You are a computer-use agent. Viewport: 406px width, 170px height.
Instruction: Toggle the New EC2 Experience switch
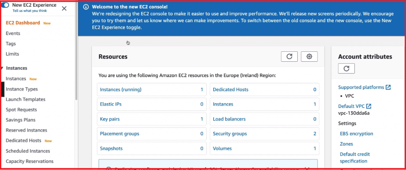coord(6,5)
